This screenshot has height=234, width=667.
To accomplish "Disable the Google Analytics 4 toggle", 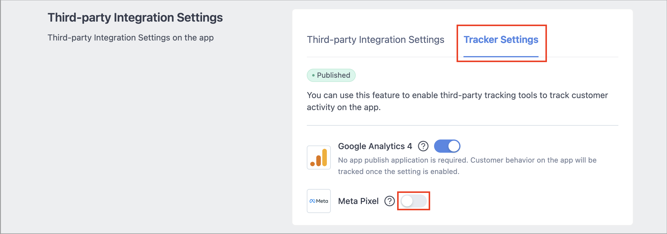I will 447,146.
